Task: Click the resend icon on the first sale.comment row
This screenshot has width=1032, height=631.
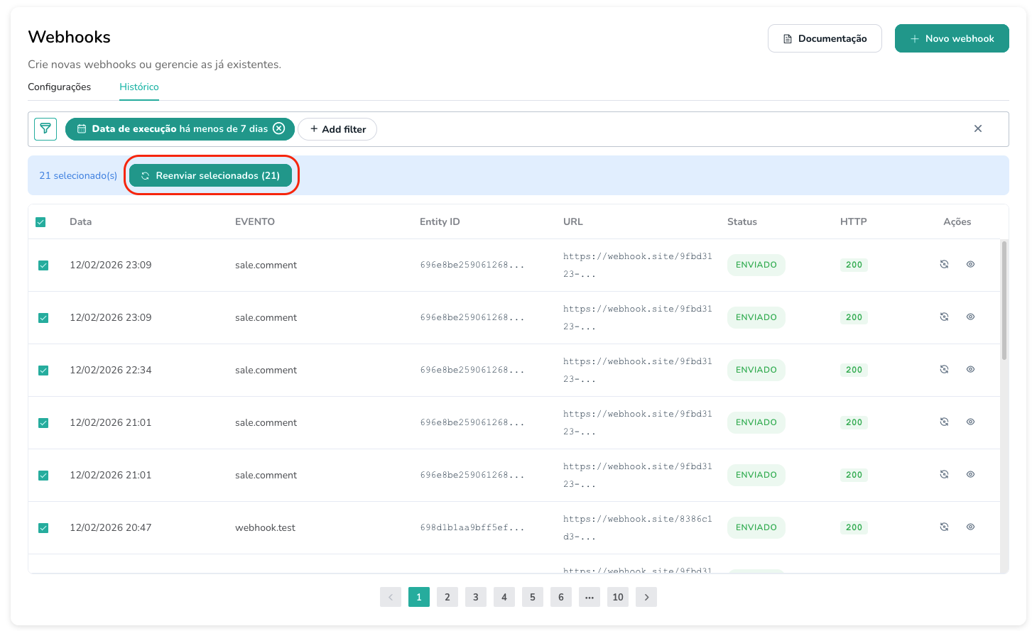Action: pyautogui.click(x=944, y=264)
